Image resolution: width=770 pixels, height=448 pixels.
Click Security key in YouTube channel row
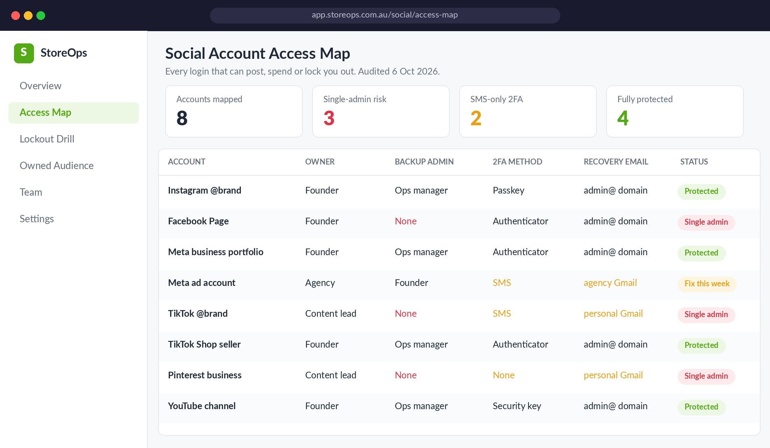[517, 406]
